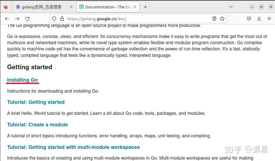Screen dimensions: 275x161
Task: Reload the current page
Action: coord(27,19)
